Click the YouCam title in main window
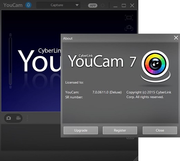180x161 pixels. click(x=13, y=5)
